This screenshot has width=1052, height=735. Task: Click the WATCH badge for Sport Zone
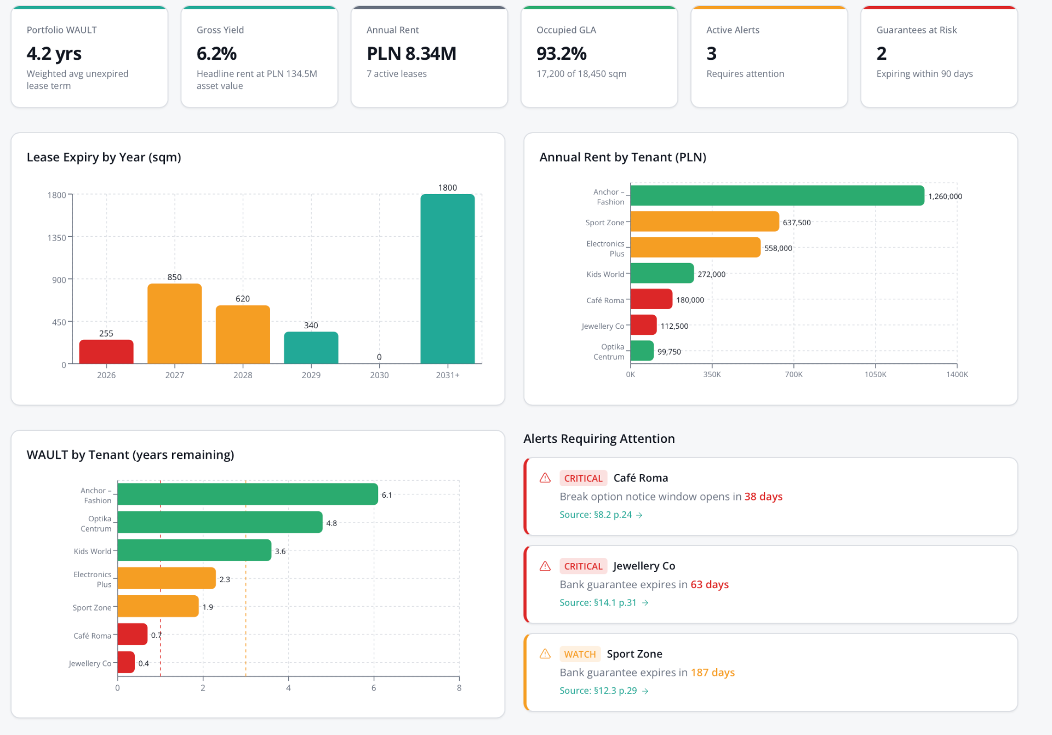580,654
